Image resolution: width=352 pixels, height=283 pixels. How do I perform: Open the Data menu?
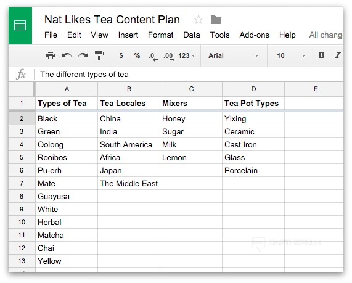(x=192, y=35)
